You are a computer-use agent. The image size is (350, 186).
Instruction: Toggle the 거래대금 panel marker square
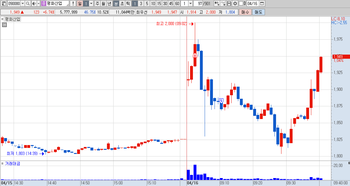coord(3,163)
